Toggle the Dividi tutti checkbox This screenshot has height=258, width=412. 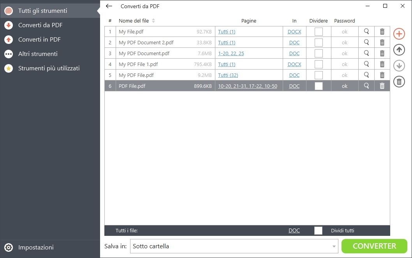point(318,230)
